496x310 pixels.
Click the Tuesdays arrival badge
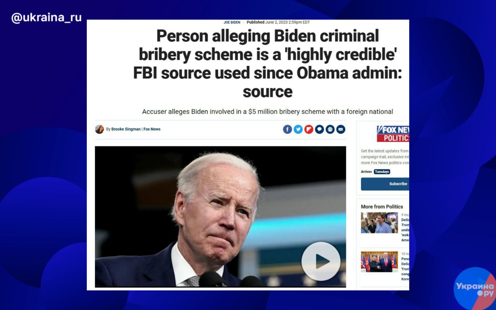[x=382, y=172]
